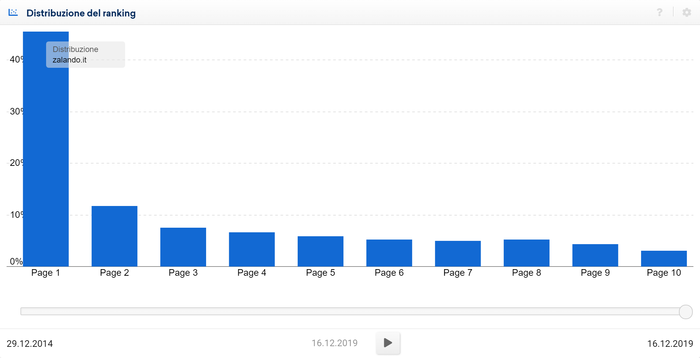This screenshot has width=700, height=358.
Task: Click the end date 16.12.2019
Action: pos(670,343)
